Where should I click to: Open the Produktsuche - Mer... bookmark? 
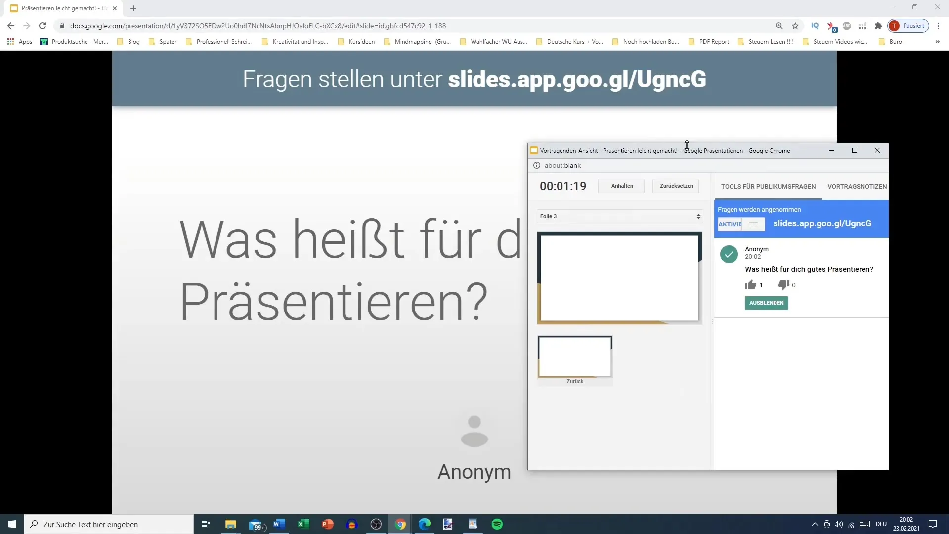point(74,42)
